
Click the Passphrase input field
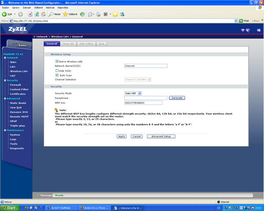146,98
